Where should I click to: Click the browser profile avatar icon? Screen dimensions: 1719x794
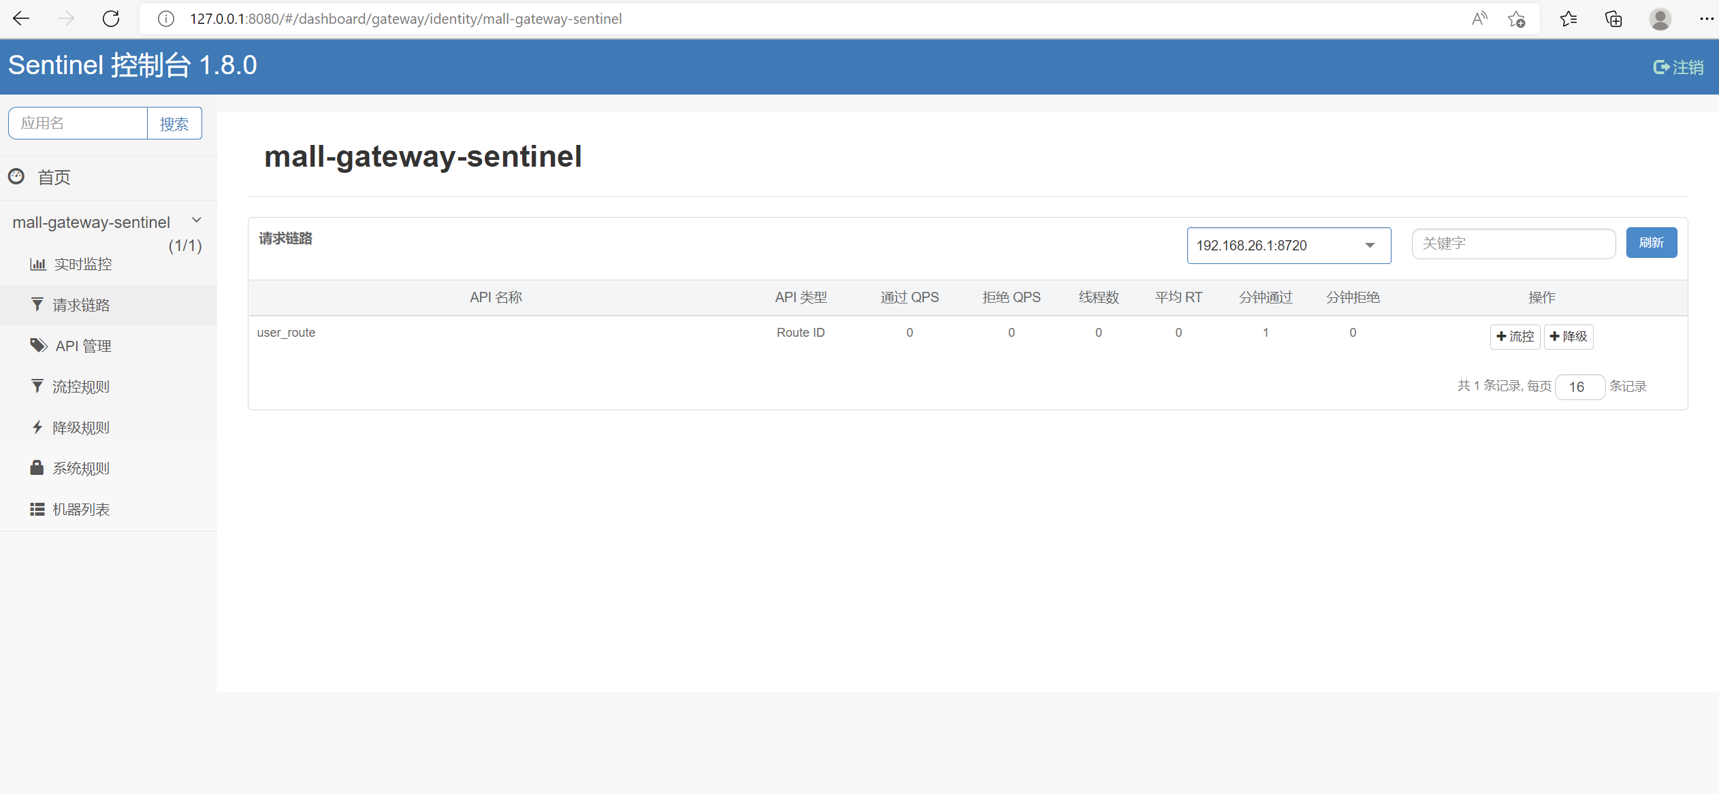(x=1660, y=19)
